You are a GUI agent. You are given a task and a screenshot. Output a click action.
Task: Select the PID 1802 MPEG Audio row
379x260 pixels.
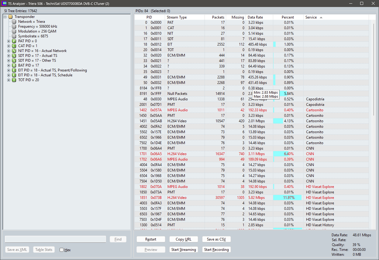[252, 187]
